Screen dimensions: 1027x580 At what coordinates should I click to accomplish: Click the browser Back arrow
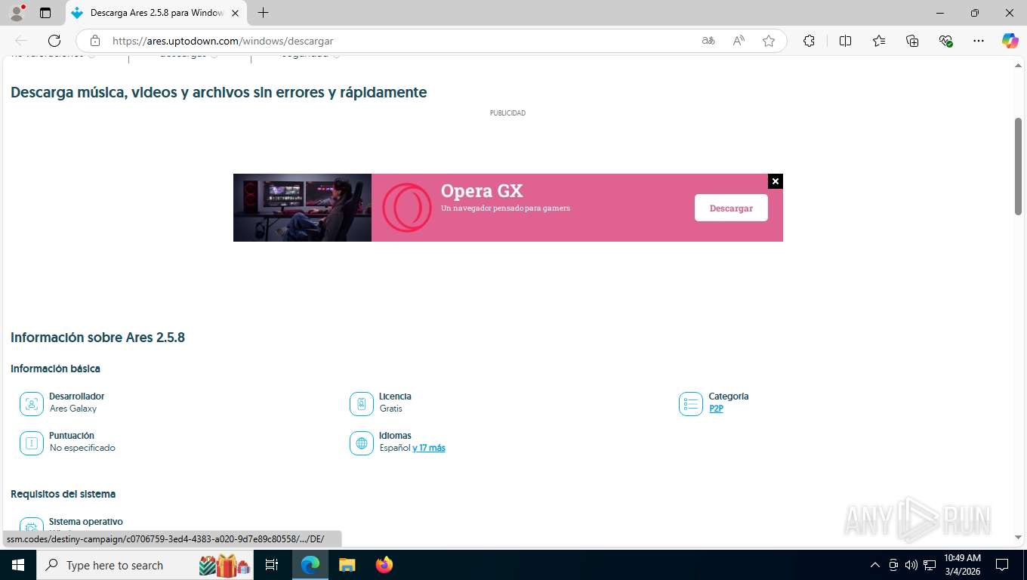(x=21, y=41)
